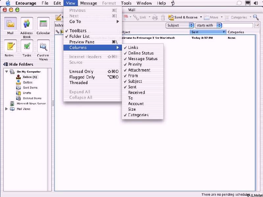263x197 pixels.
Task: Enable the Account column option
Action: [143, 104]
